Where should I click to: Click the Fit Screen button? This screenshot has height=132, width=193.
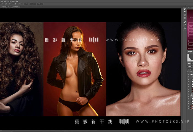(33, 4)
